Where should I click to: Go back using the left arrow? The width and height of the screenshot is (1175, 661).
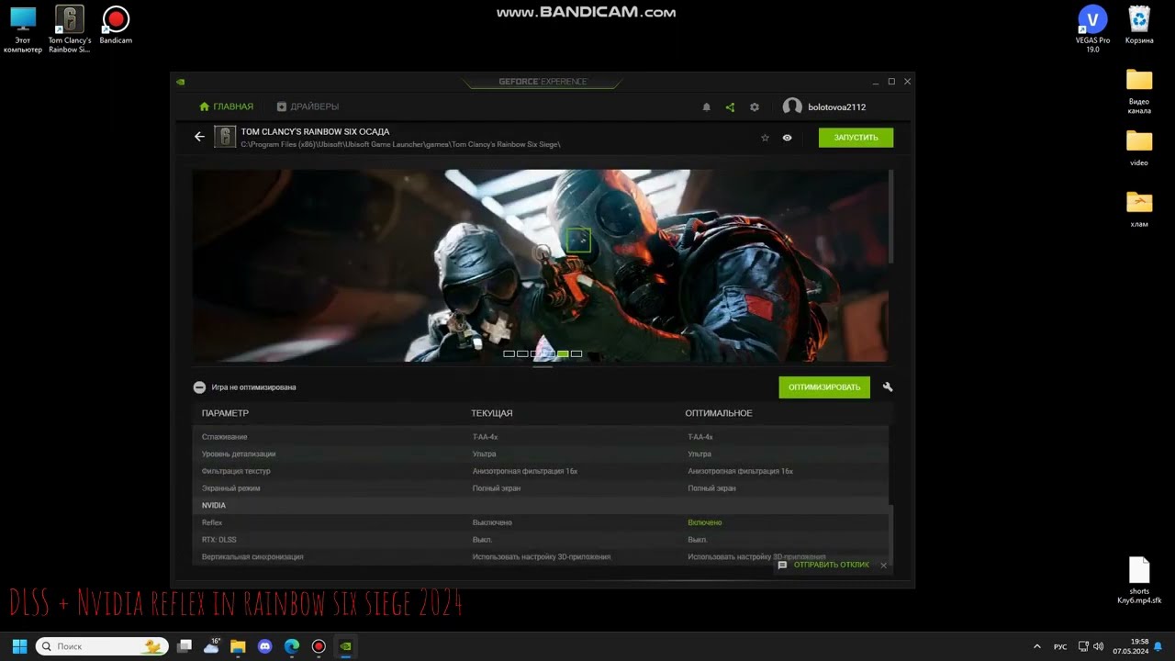coord(199,137)
